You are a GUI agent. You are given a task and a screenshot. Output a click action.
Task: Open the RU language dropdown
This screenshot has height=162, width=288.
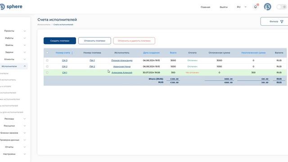pyautogui.click(x=241, y=7)
